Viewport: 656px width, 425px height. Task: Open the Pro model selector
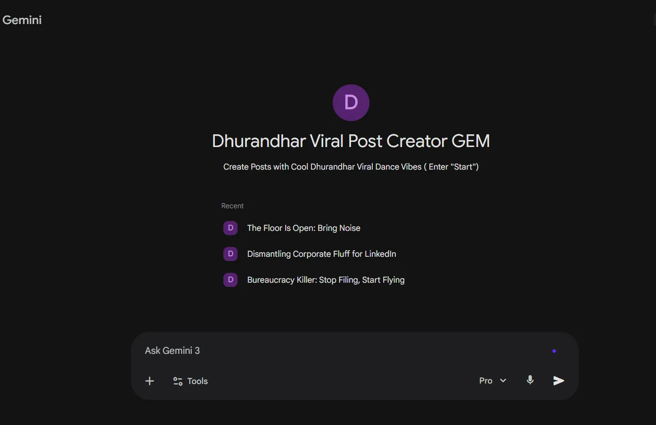[x=486, y=381]
